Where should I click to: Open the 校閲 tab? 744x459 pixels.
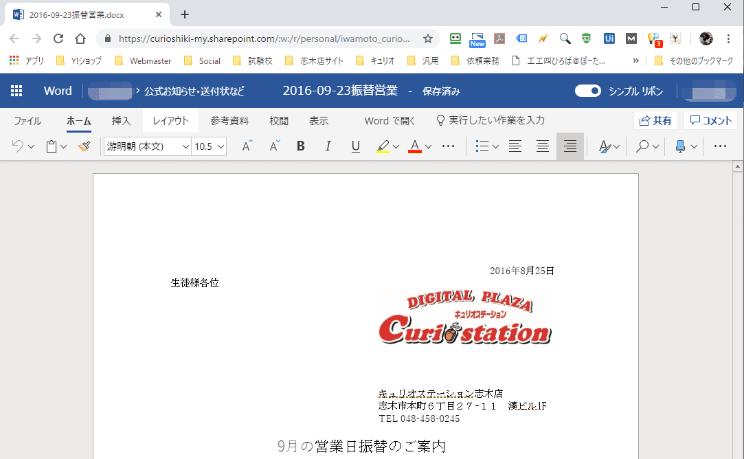click(x=279, y=121)
